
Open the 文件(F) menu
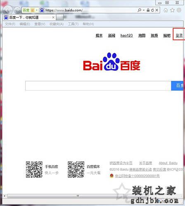(10, 24)
